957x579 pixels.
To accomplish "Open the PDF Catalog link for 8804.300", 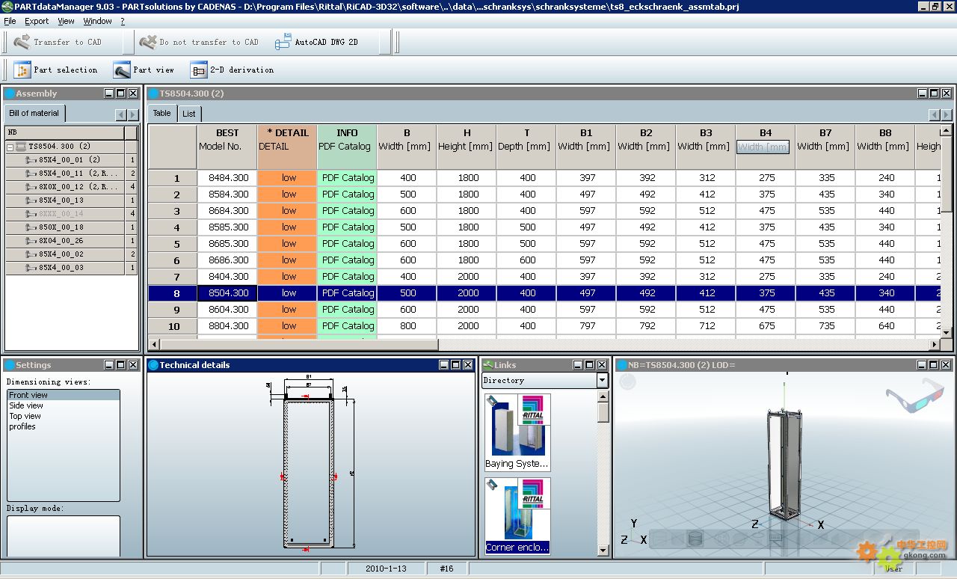I will (348, 326).
